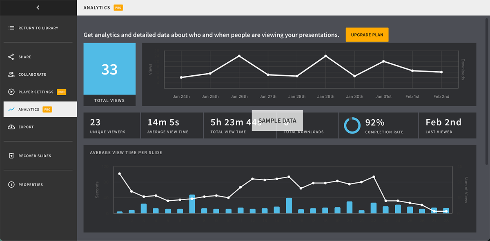Open Recover Slides via the trash icon
This screenshot has height=241, width=490.
(11, 156)
